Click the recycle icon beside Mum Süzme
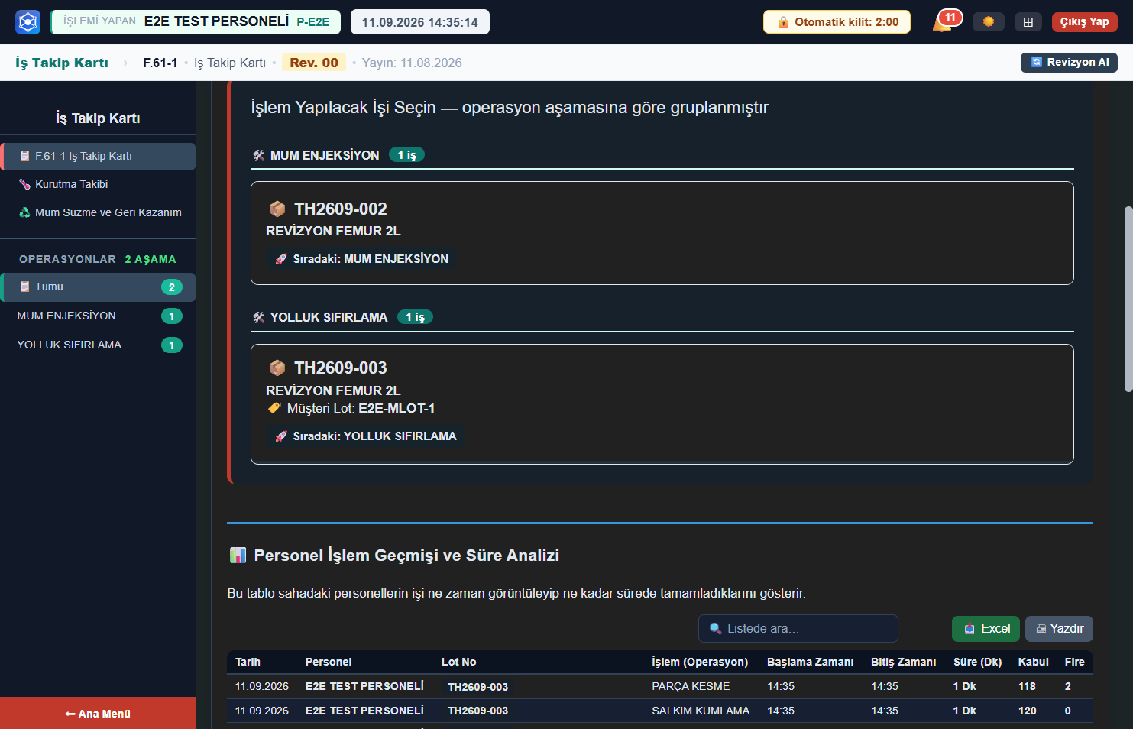The image size is (1133, 729). coord(24,212)
